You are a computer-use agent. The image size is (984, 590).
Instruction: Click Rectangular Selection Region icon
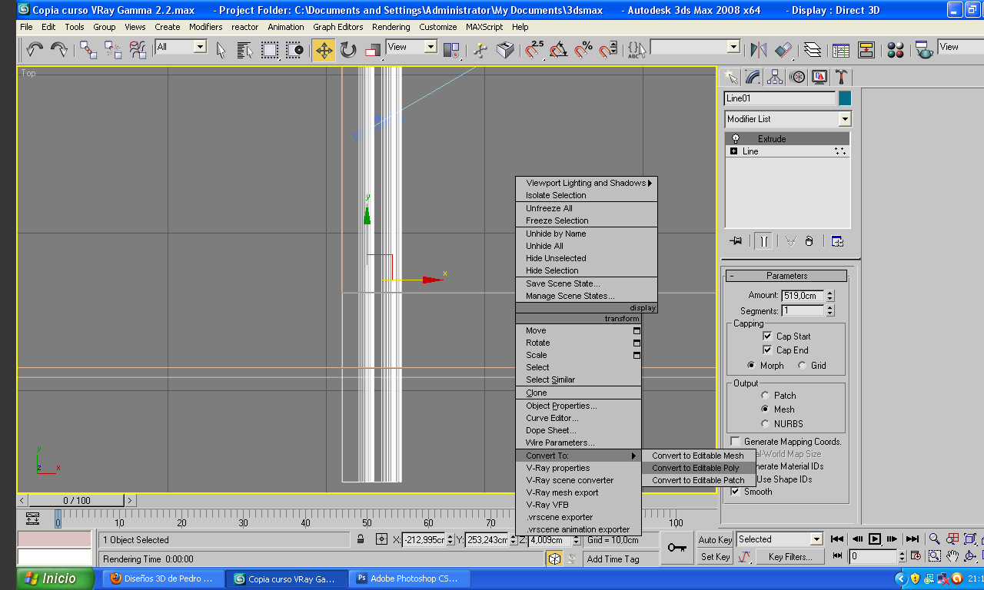tap(270, 50)
